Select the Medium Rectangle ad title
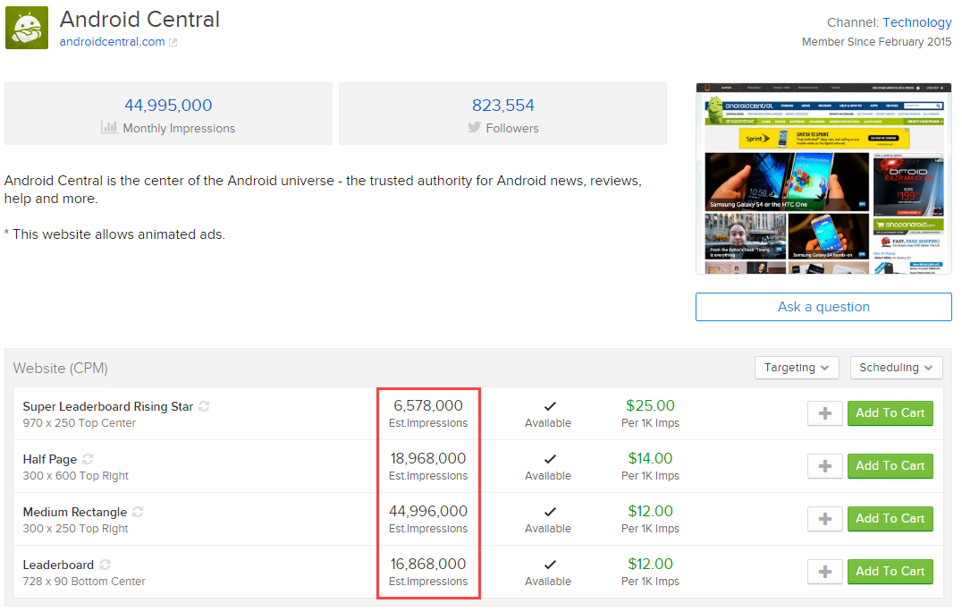This screenshot has width=962, height=612. click(75, 512)
